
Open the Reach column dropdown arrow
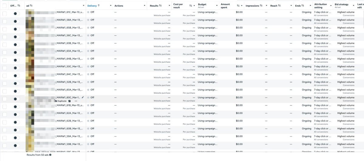tap(291, 5)
